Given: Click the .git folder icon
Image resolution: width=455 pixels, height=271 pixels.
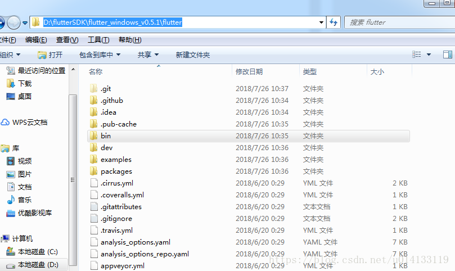Looking at the screenshot, I should click(x=93, y=88).
